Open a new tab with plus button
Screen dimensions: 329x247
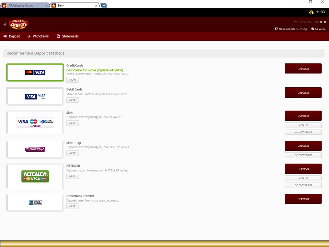tap(104, 5)
